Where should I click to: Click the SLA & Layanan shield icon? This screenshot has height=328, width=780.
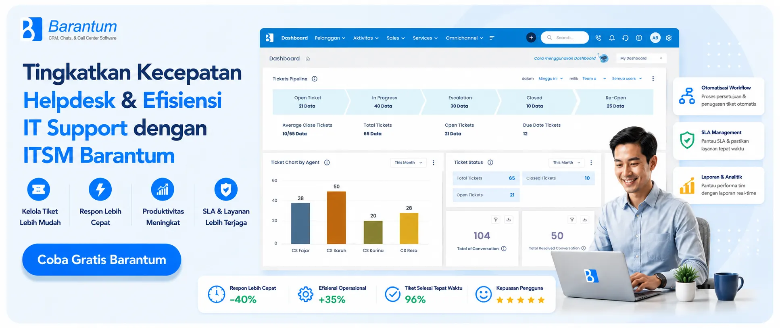[x=226, y=189]
